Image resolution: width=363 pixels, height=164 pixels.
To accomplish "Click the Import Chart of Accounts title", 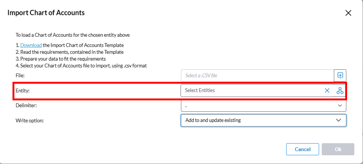I will (x=46, y=13).
